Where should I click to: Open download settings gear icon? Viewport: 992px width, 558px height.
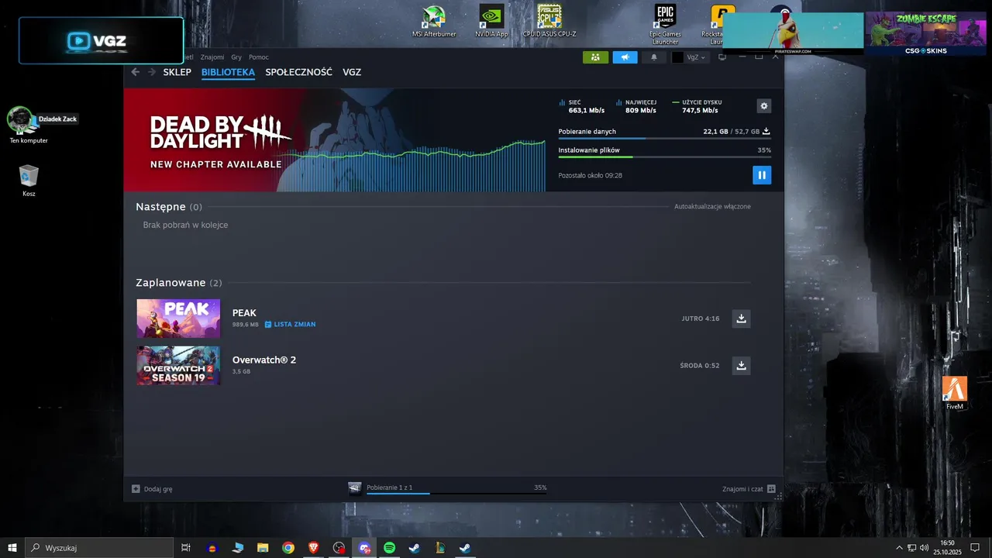[764, 106]
